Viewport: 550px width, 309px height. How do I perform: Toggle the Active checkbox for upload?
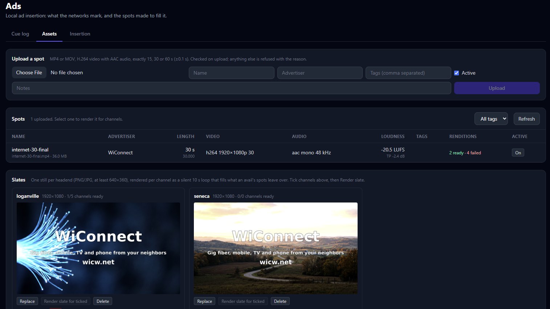coord(456,73)
